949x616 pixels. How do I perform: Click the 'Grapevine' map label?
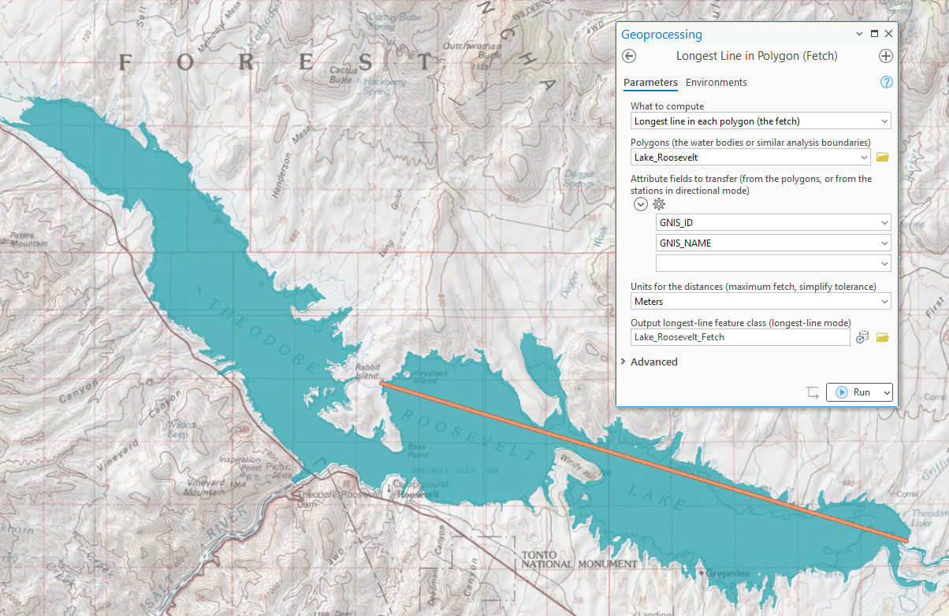point(727,573)
